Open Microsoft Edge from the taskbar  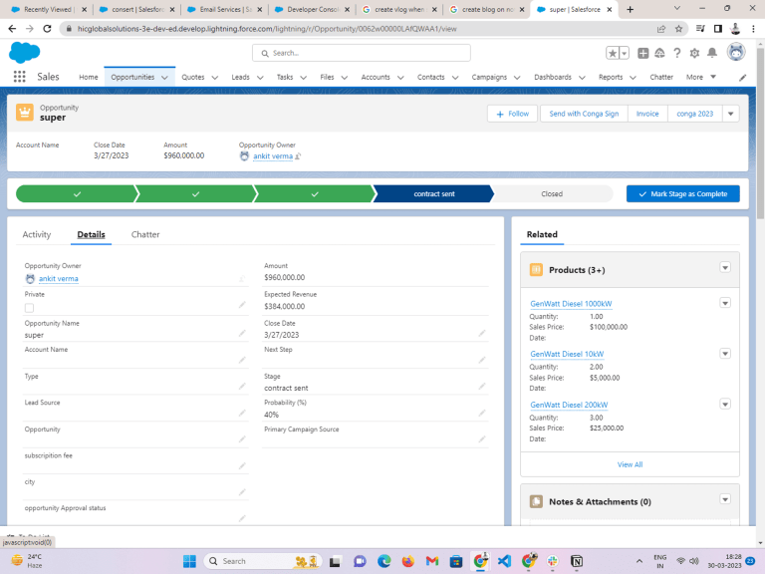383,561
